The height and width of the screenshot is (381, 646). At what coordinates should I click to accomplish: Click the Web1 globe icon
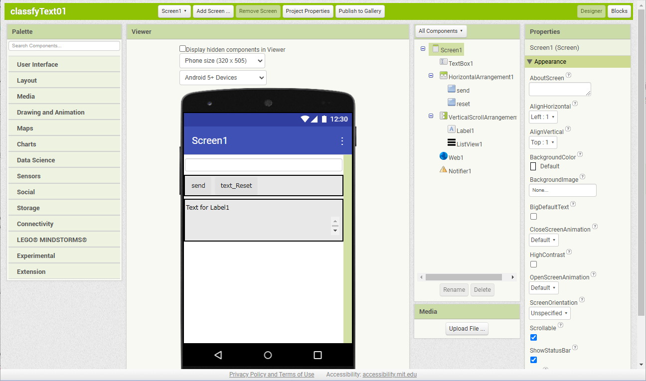tap(444, 156)
